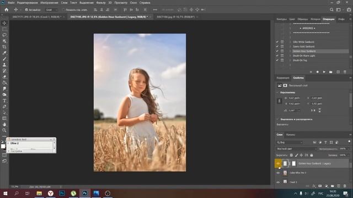The height and width of the screenshot is (198, 353).
Task: Open Auto-select Layer dropdown in options bar
Action: (51, 10)
